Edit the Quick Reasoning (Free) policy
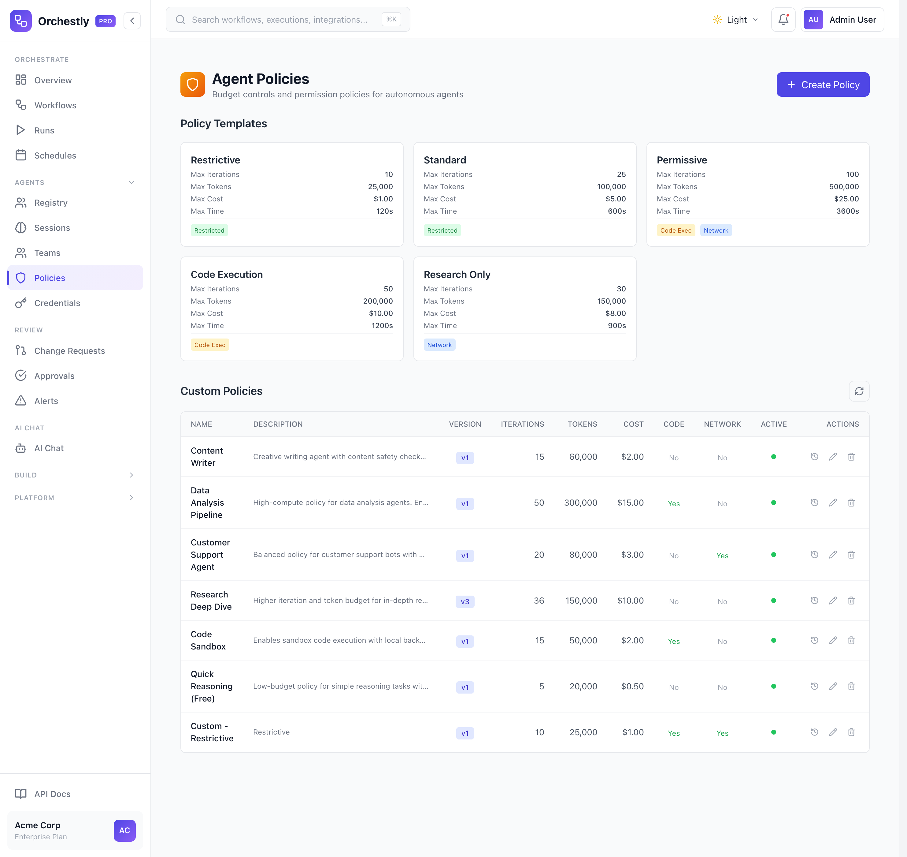 833,686
